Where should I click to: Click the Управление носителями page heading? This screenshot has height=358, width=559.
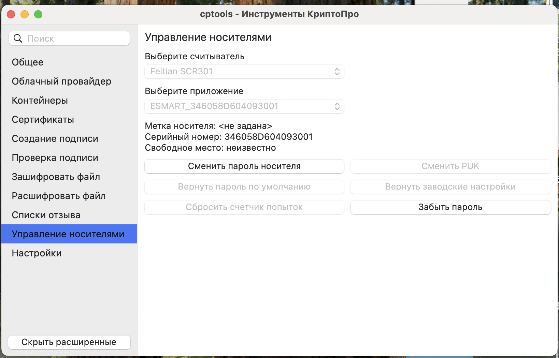click(208, 37)
